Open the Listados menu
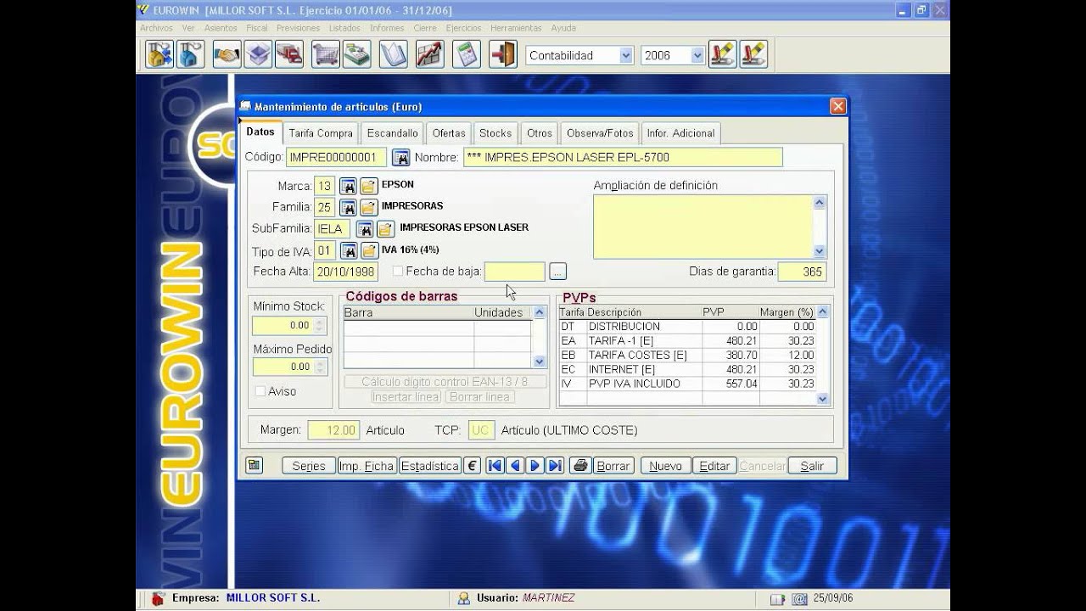This screenshot has height=611, width=1086. (344, 28)
